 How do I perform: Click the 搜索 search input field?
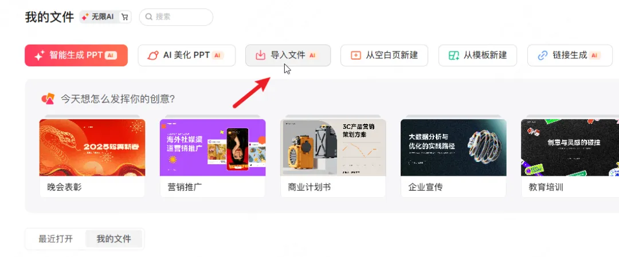click(176, 17)
